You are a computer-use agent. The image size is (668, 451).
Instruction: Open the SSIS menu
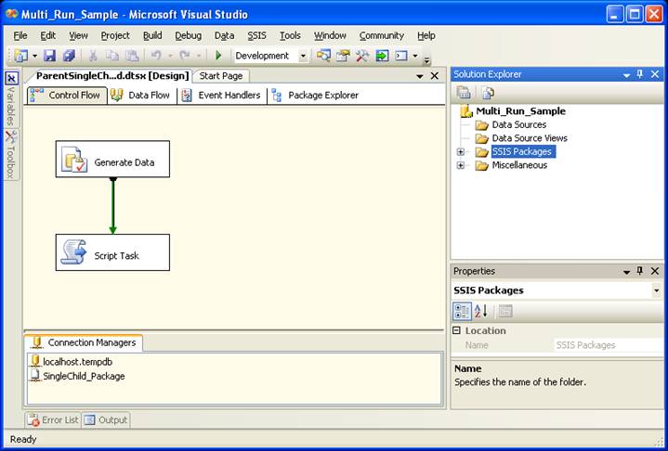pyautogui.click(x=257, y=36)
